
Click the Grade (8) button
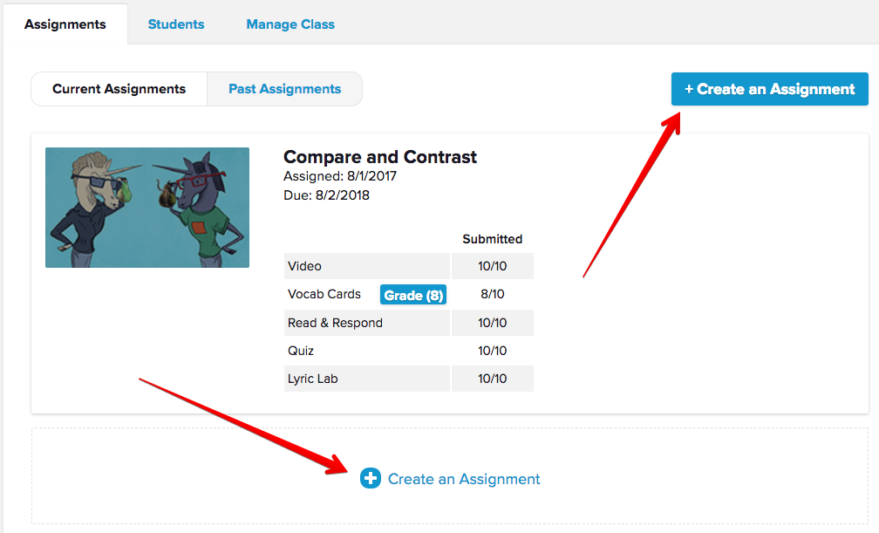[413, 295]
